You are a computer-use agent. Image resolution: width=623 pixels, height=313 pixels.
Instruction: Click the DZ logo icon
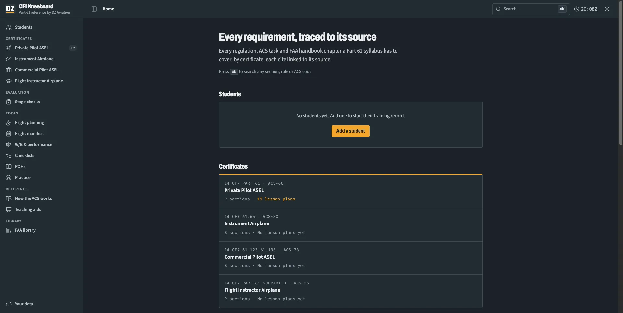[10, 9]
